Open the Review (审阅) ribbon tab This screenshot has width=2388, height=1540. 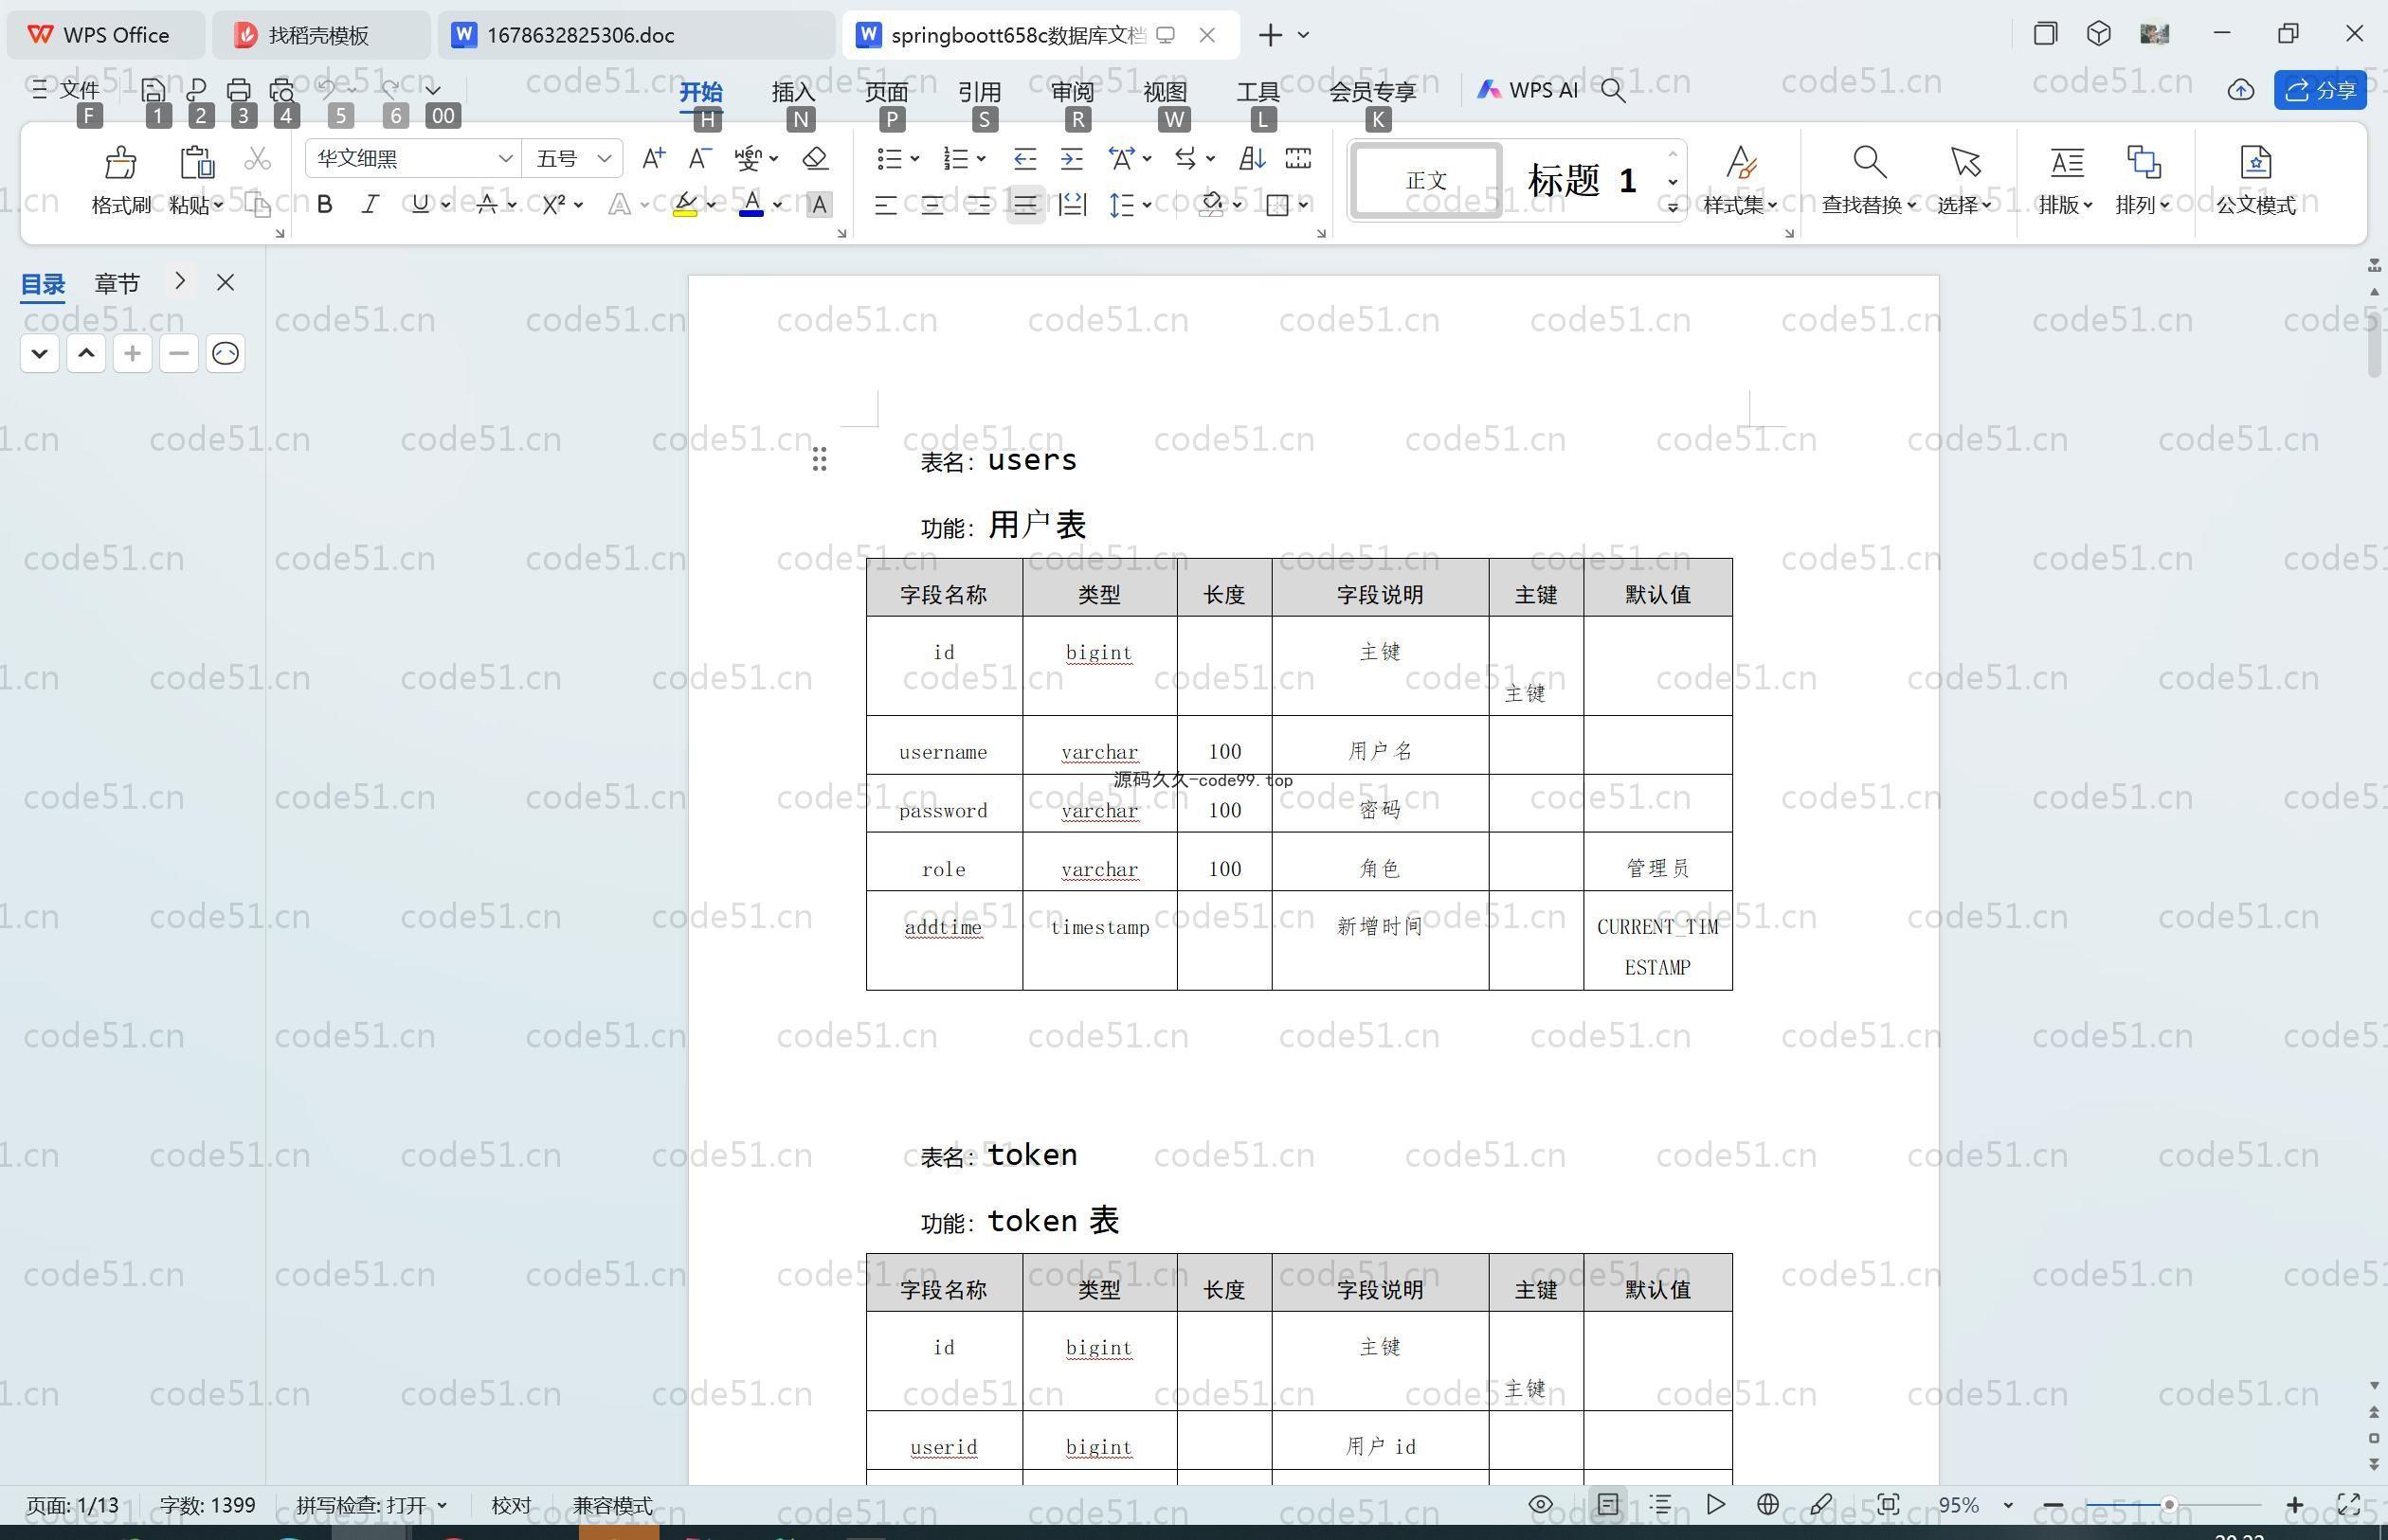click(1073, 91)
